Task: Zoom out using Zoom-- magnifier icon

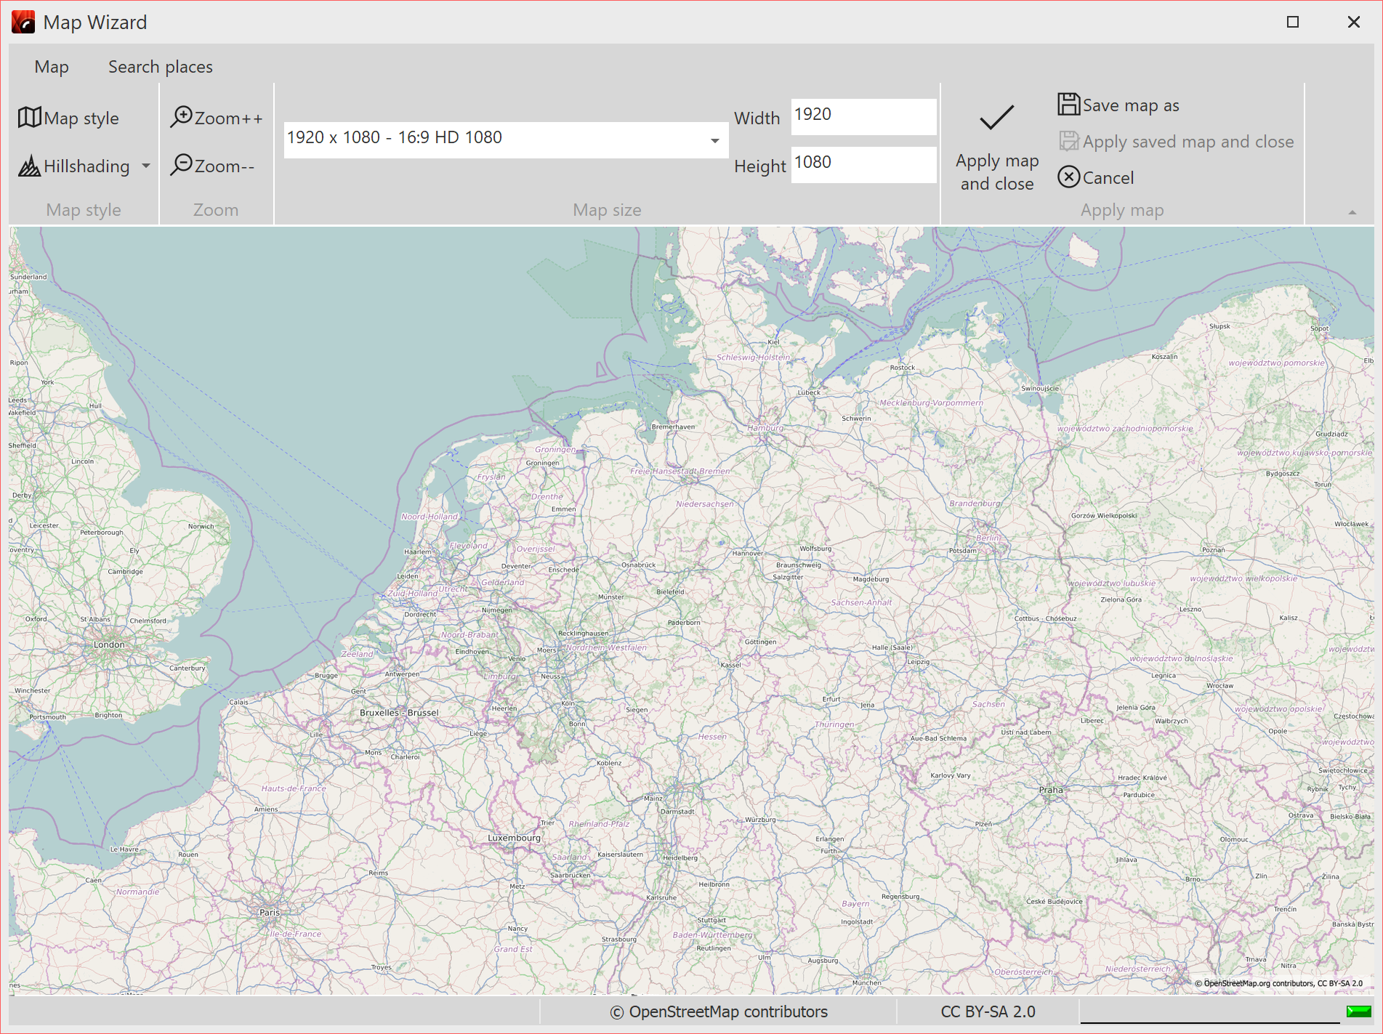Action: pyautogui.click(x=184, y=166)
